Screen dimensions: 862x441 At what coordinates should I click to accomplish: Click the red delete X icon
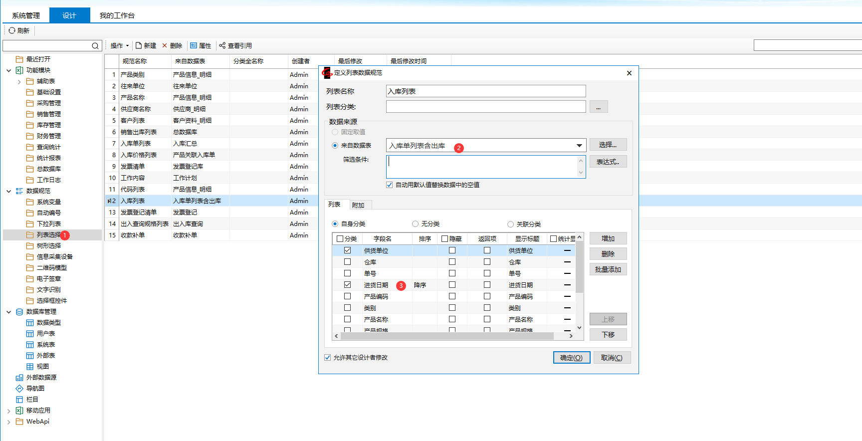tap(165, 45)
